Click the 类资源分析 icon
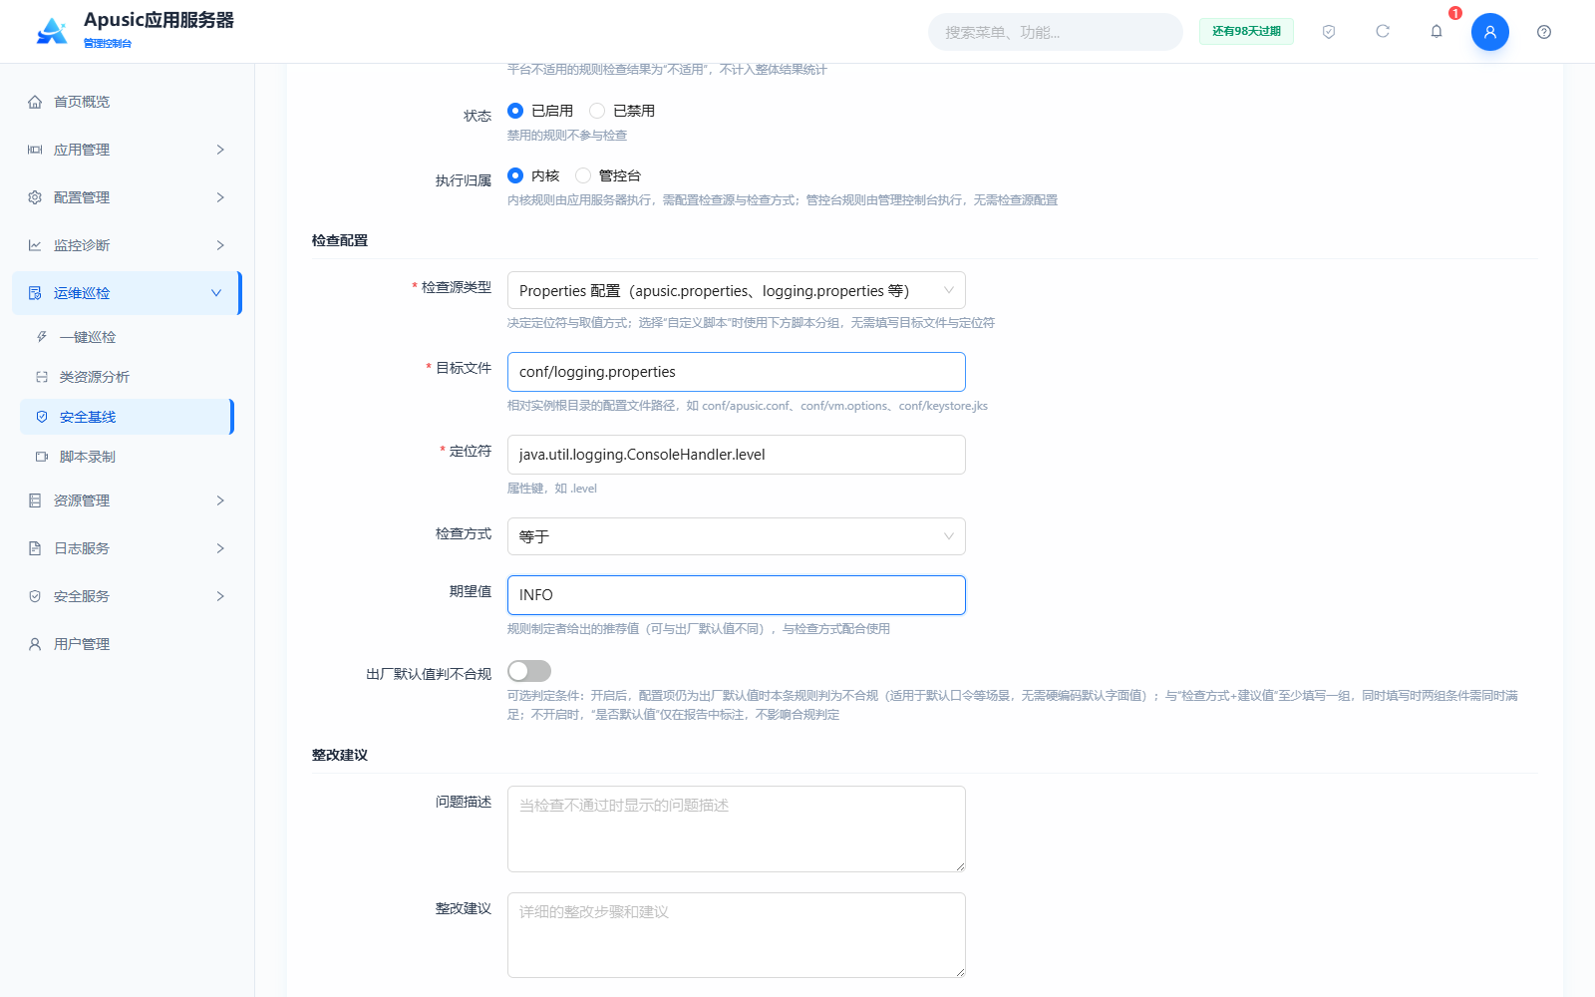This screenshot has width=1595, height=997. pos(42,377)
